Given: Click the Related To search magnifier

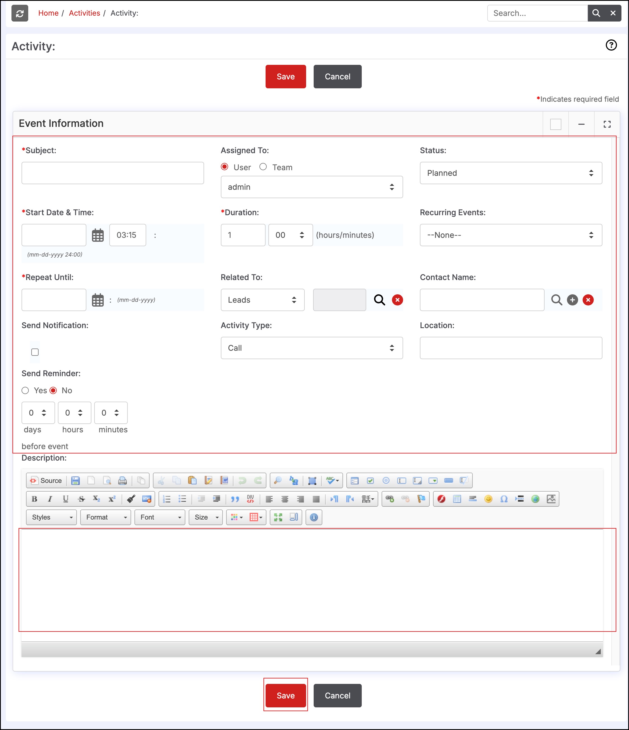Looking at the screenshot, I should pos(380,300).
